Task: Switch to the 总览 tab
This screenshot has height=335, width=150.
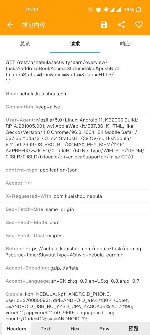Action: pos(25,44)
